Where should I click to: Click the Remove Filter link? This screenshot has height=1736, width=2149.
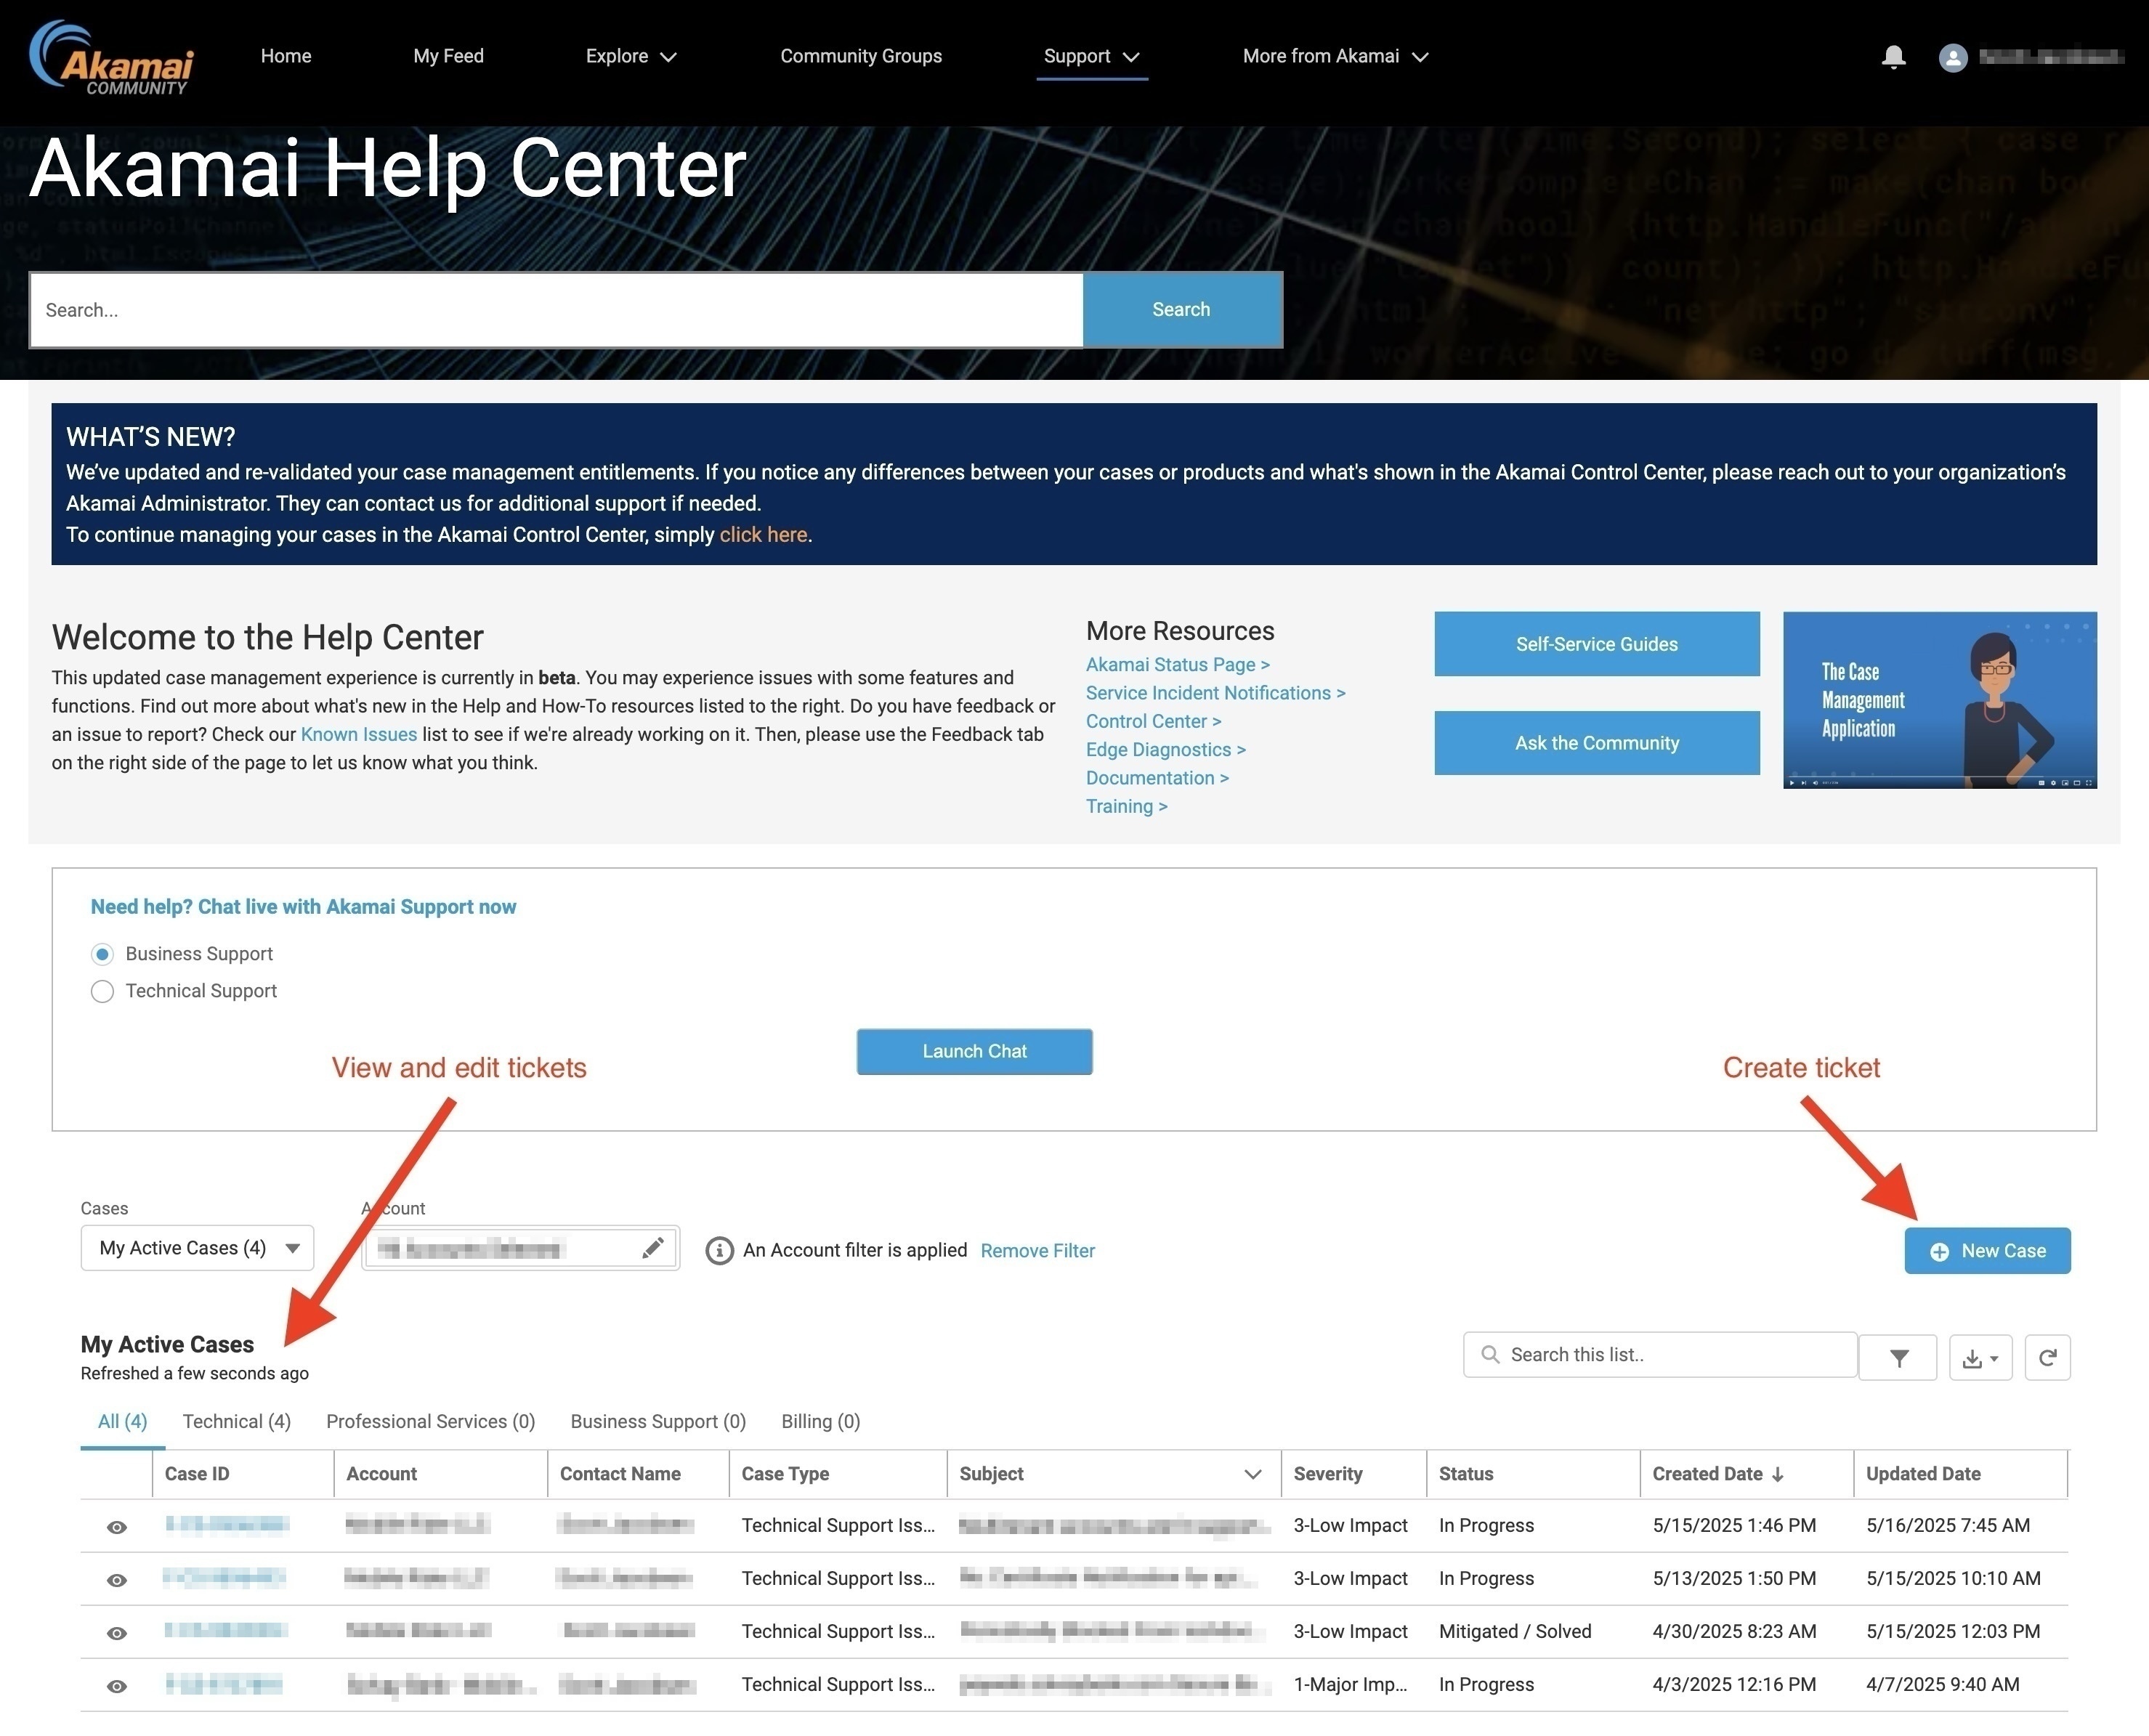pos(1037,1250)
